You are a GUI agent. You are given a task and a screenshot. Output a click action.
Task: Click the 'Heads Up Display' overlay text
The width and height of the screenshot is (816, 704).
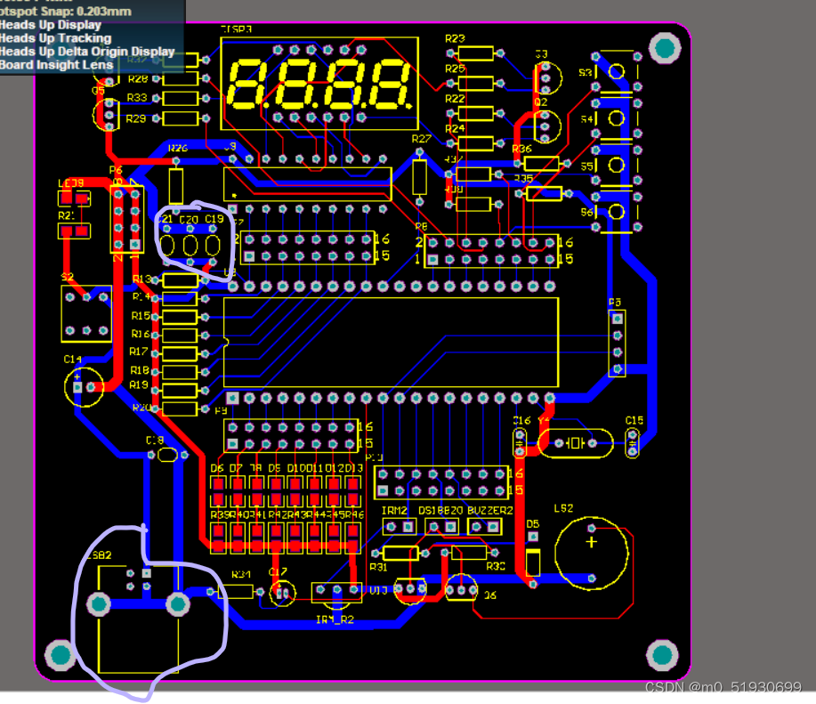tap(51, 25)
